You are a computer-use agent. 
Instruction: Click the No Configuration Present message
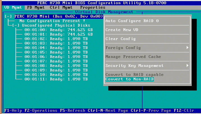[52, 21]
